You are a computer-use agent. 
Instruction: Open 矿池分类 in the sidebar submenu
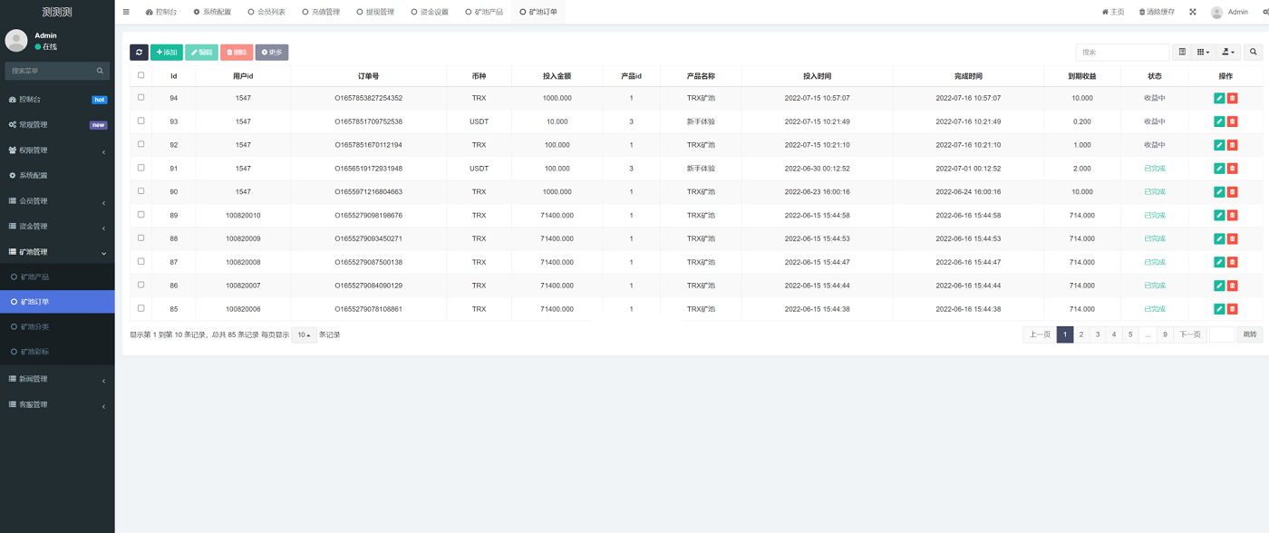point(35,326)
